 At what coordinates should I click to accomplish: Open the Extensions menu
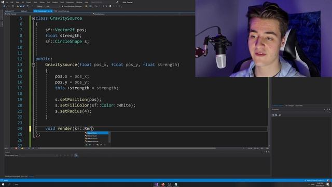pos(70,2)
